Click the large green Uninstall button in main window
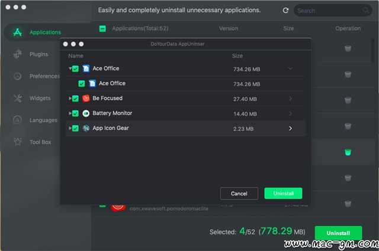 pos(338,233)
